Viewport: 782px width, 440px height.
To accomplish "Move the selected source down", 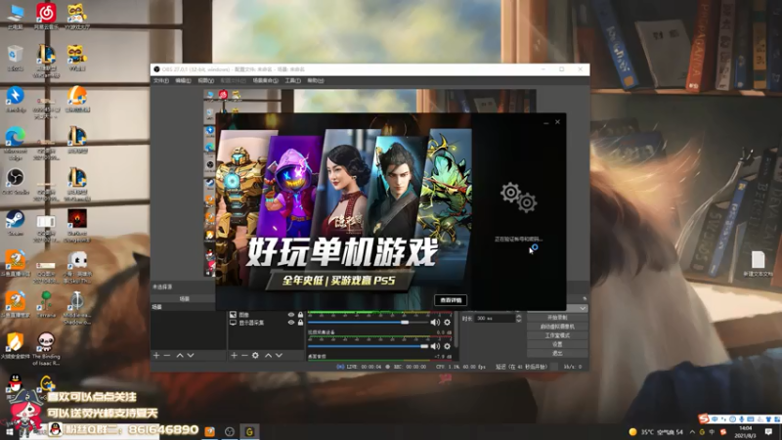I will point(279,355).
